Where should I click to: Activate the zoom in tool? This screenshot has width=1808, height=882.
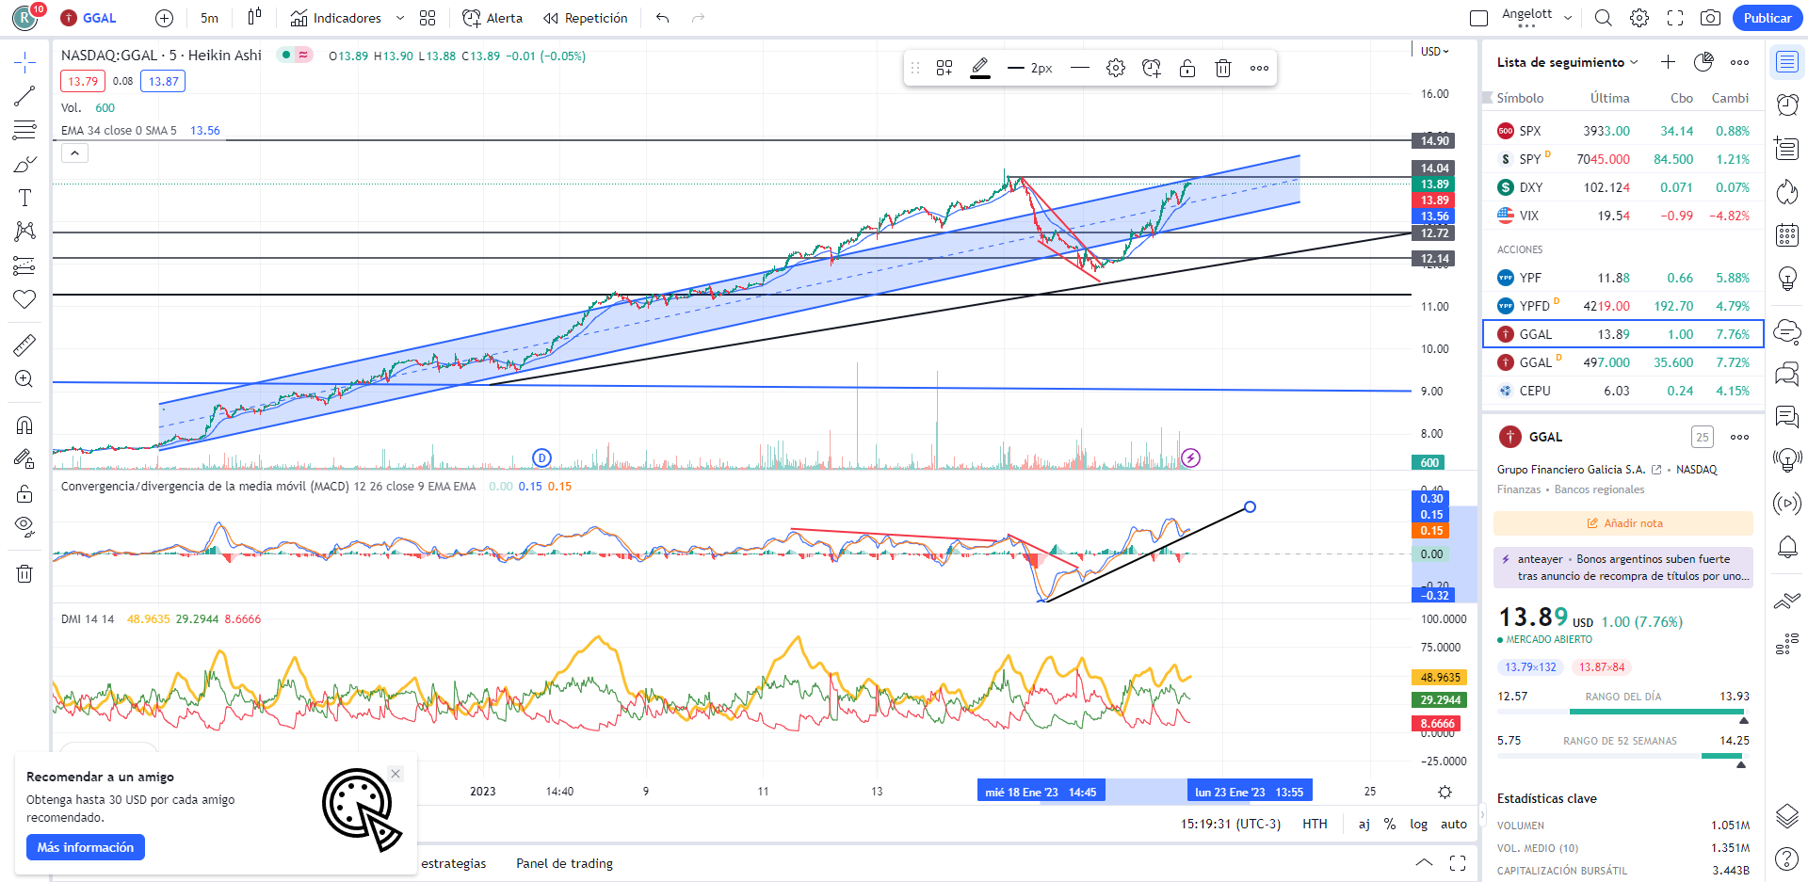pos(24,379)
